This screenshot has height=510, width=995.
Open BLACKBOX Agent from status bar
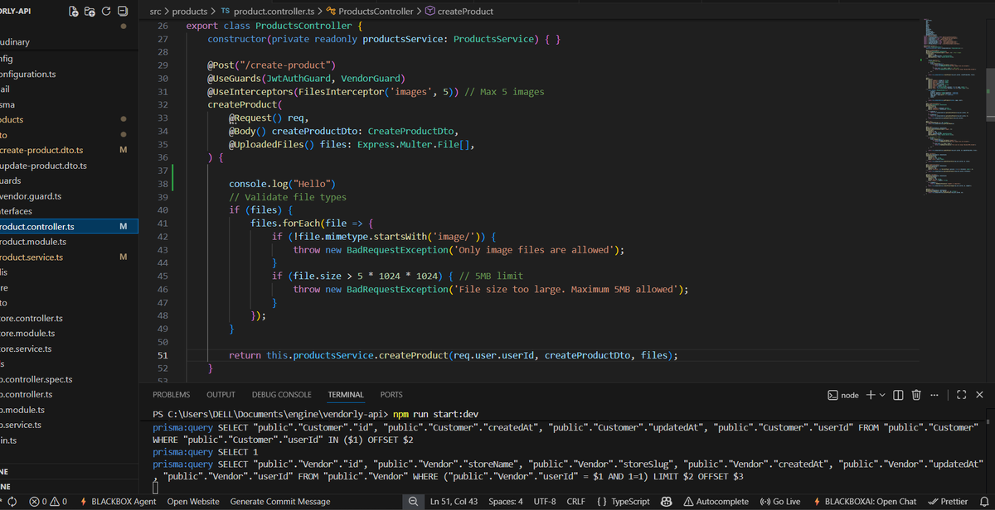pyautogui.click(x=118, y=502)
